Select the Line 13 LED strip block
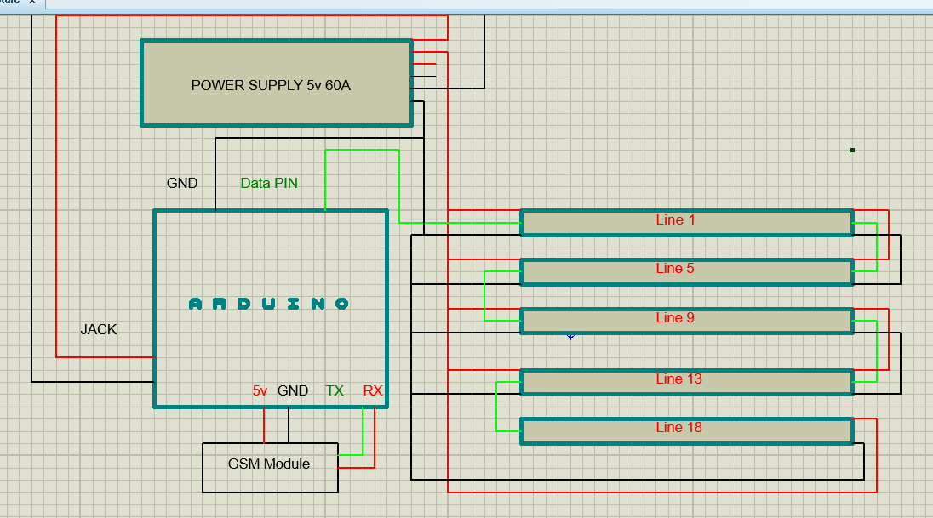 (687, 383)
